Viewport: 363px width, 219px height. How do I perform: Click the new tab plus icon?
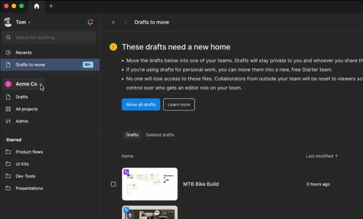[x=51, y=6]
